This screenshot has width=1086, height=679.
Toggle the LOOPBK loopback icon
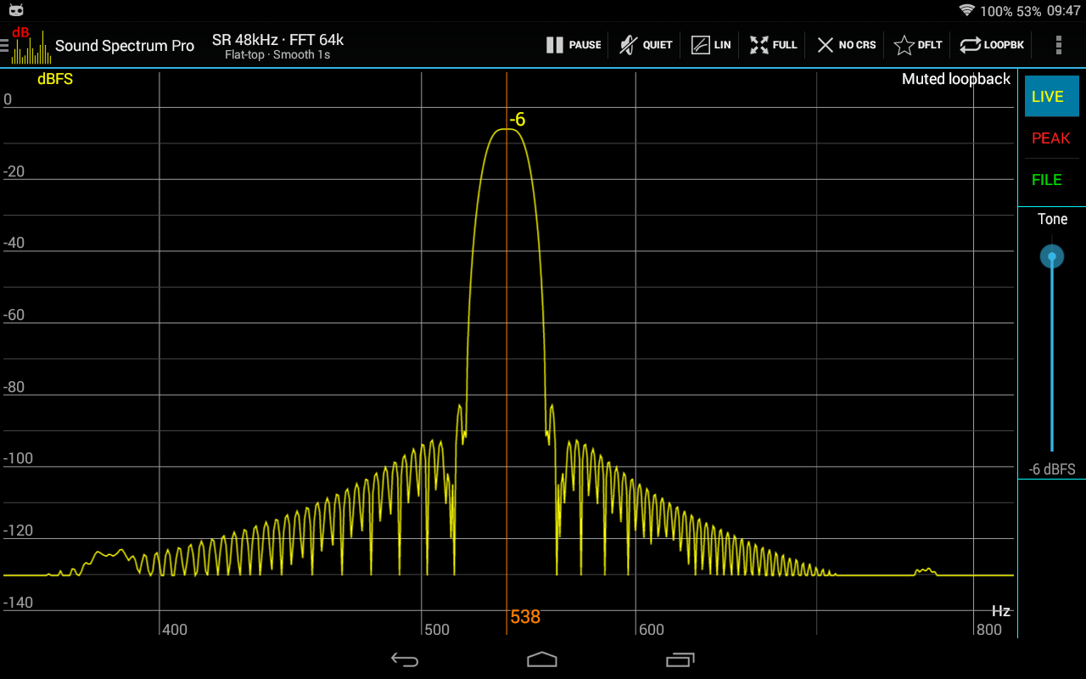pyautogui.click(x=991, y=45)
